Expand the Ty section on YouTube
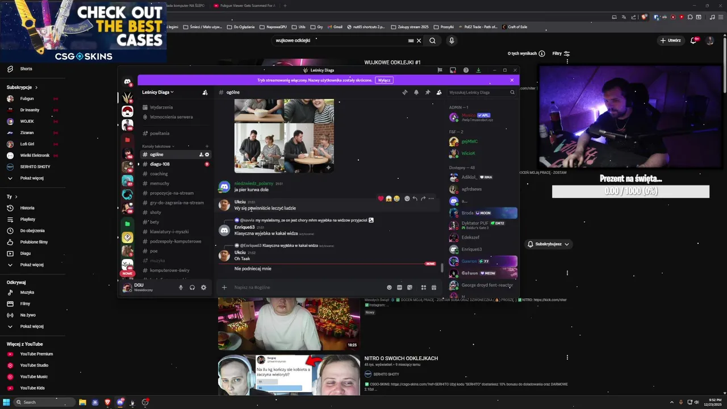727x409 pixels. pyautogui.click(x=12, y=197)
